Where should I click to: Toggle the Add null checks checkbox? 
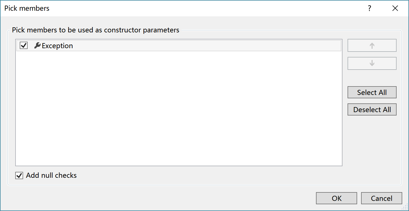tap(19, 176)
